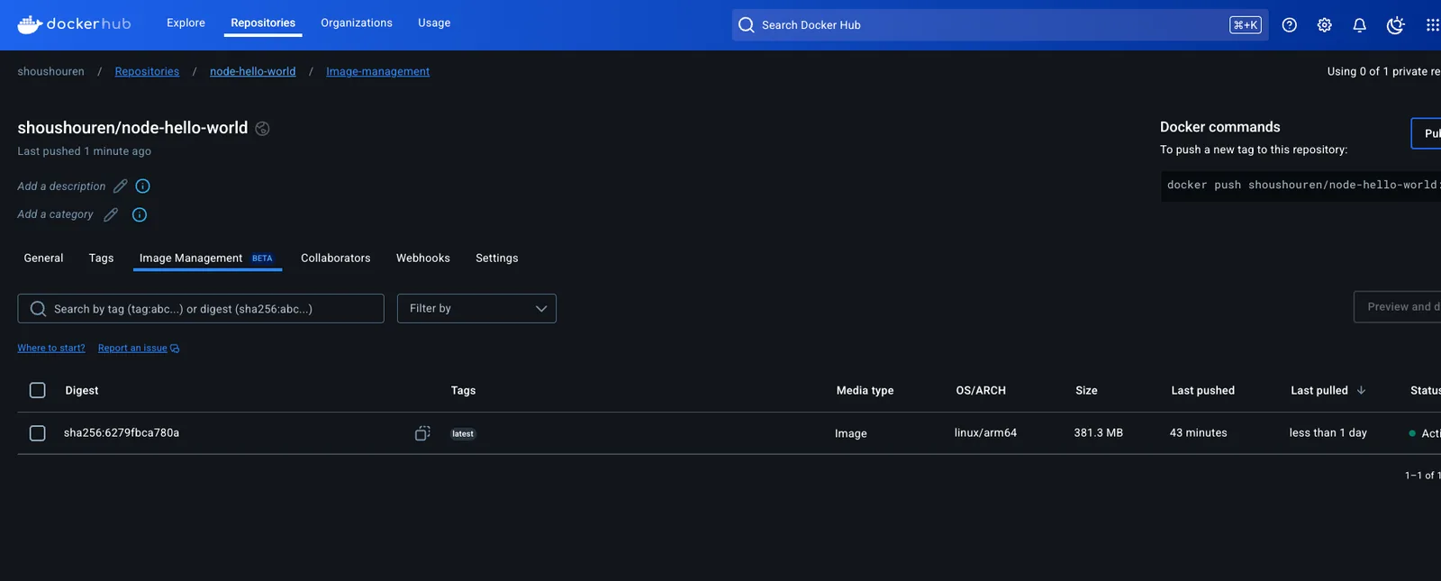Image resolution: width=1441 pixels, height=581 pixels.
Task: Click the less than 1 day value
Action: pos(1328,432)
